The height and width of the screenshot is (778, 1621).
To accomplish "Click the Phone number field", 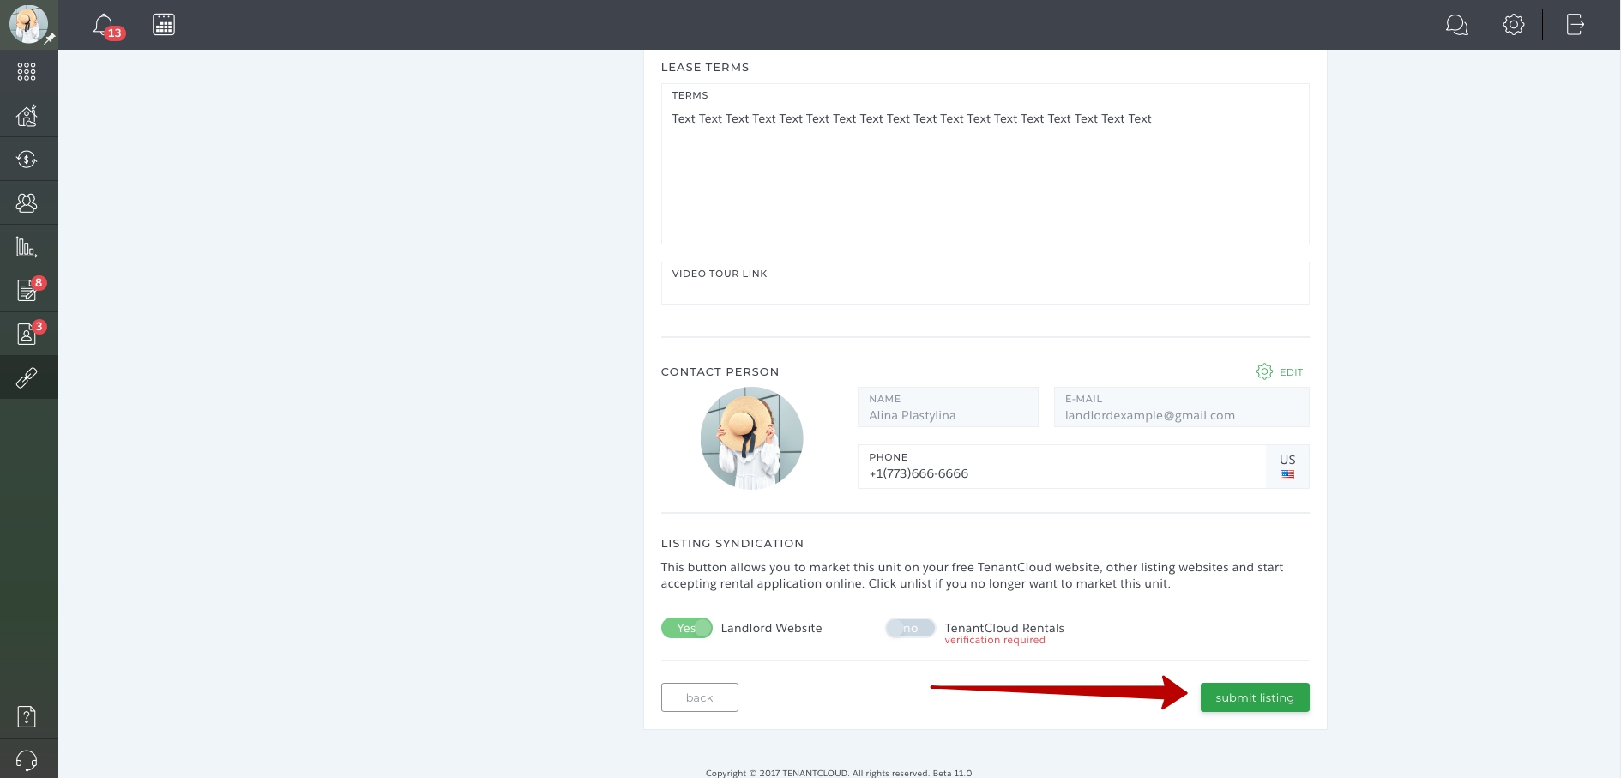I will [1062, 467].
